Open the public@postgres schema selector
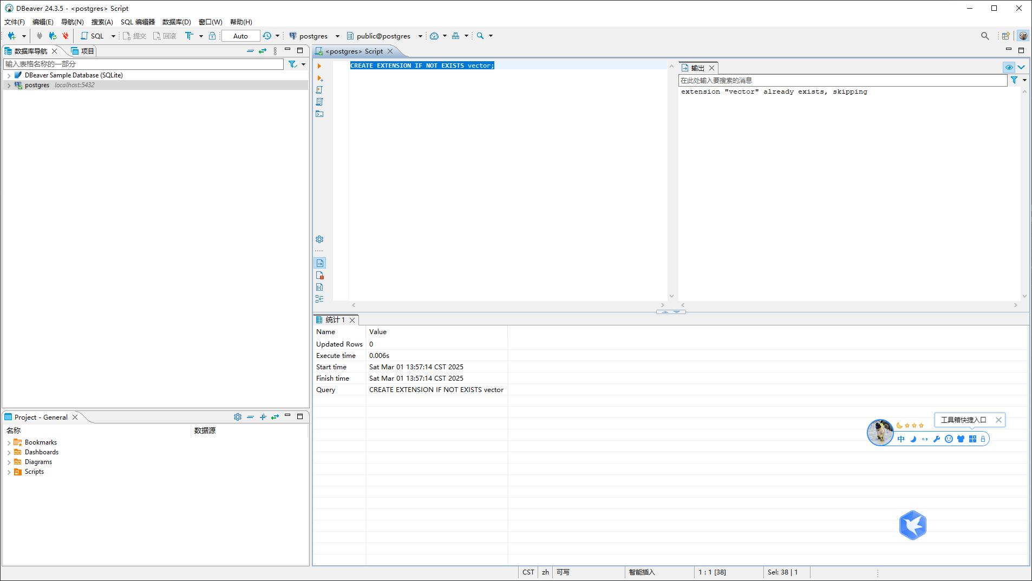The width and height of the screenshot is (1032, 581). click(x=384, y=36)
